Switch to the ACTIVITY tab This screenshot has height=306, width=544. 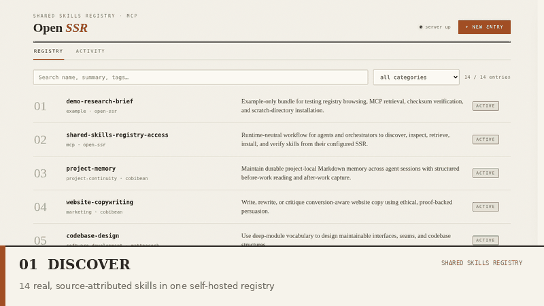(90, 51)
